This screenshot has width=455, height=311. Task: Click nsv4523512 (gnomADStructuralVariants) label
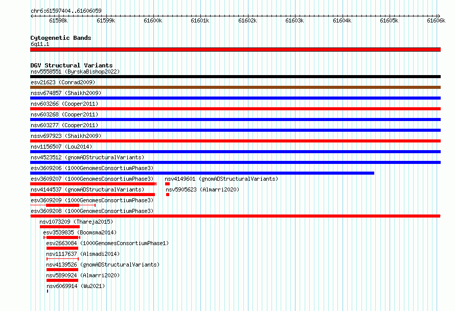pos(87,157)
